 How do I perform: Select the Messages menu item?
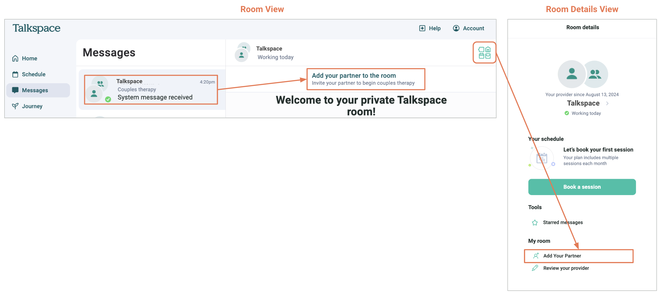[35, 90]
